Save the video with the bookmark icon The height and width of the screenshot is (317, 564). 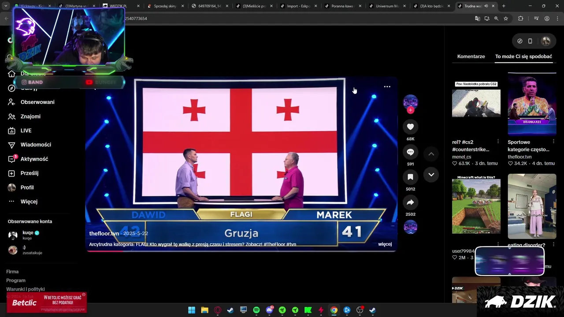[x=410, y=177]
